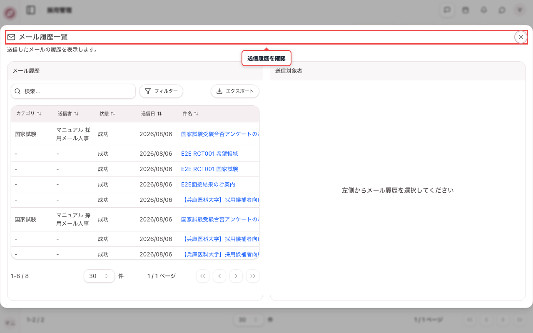Open the rows-per-page dropdown showing 30
Viewport: 533px width, 333px height.
[x=99, y=276]
